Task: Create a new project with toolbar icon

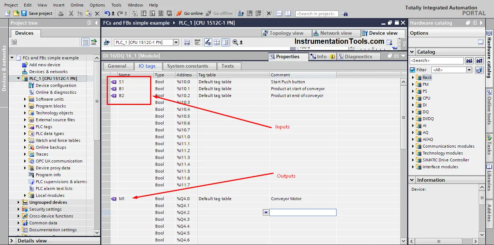Action: click(x=8, y=13)
